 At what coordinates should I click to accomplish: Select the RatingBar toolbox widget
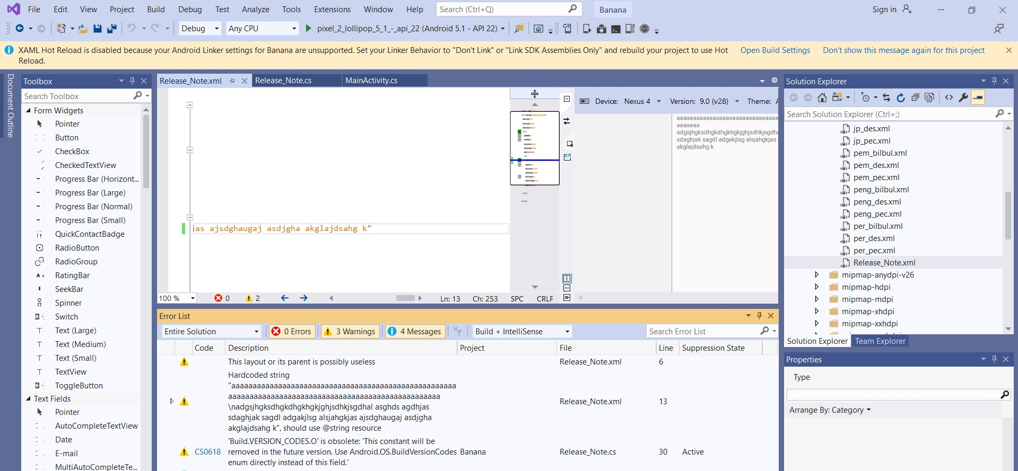coord(72,276)
